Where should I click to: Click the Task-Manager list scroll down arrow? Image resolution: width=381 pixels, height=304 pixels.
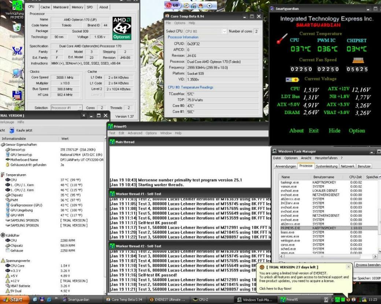point(379,251)
